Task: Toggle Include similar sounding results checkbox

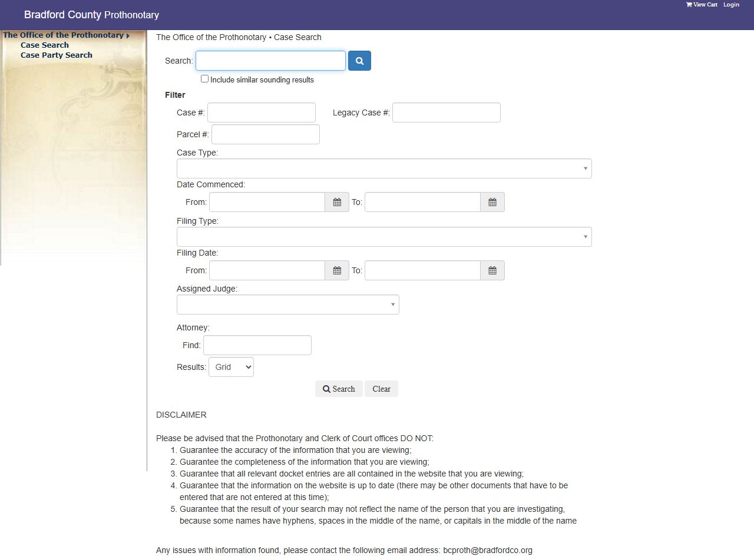Action: coord(204,78)
